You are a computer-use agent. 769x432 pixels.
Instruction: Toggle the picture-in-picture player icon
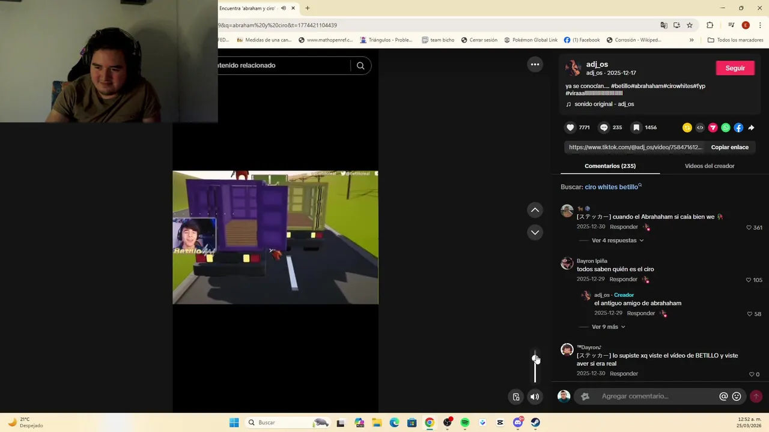tap(516, 397)
